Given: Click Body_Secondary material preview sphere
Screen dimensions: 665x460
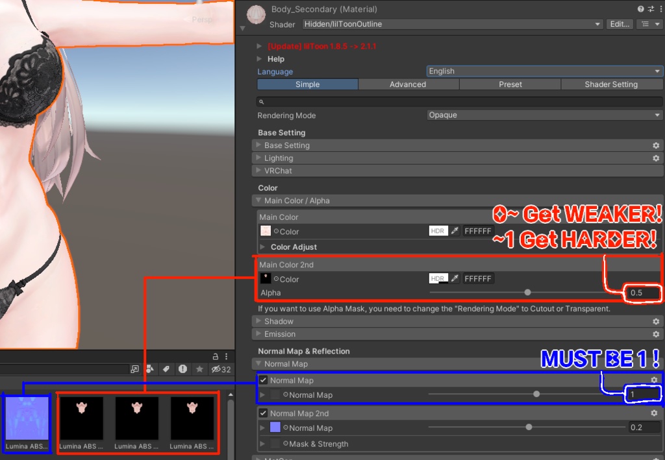Looking at the screenshot, I should click(x=256, y=15).
